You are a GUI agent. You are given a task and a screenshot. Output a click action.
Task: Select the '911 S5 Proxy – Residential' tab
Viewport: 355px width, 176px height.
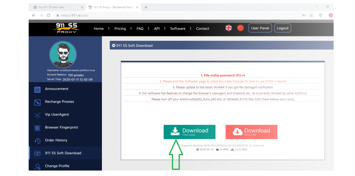(113, 7)
